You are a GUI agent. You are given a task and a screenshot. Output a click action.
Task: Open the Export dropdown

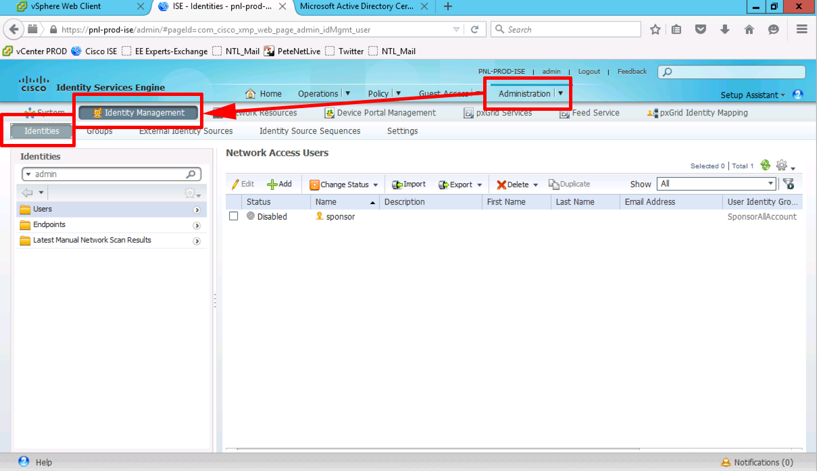click(460, 184)
